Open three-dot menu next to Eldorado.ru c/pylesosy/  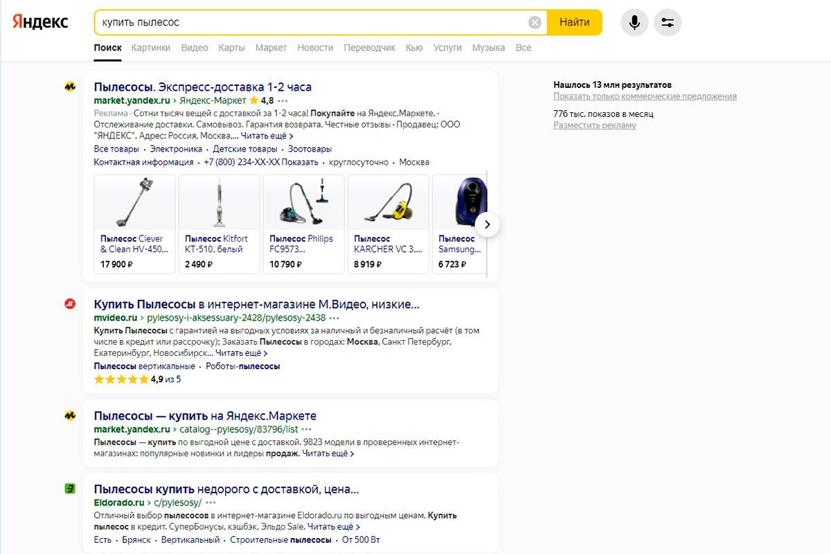tap(211, 503)
